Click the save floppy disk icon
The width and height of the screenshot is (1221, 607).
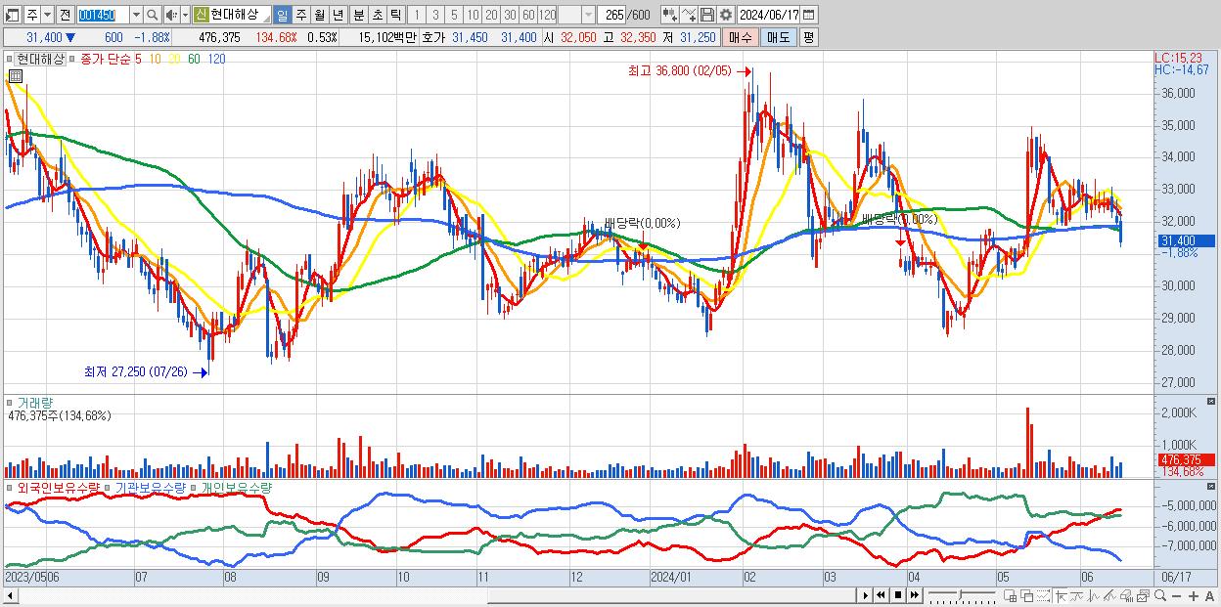[x=706, y=15]
